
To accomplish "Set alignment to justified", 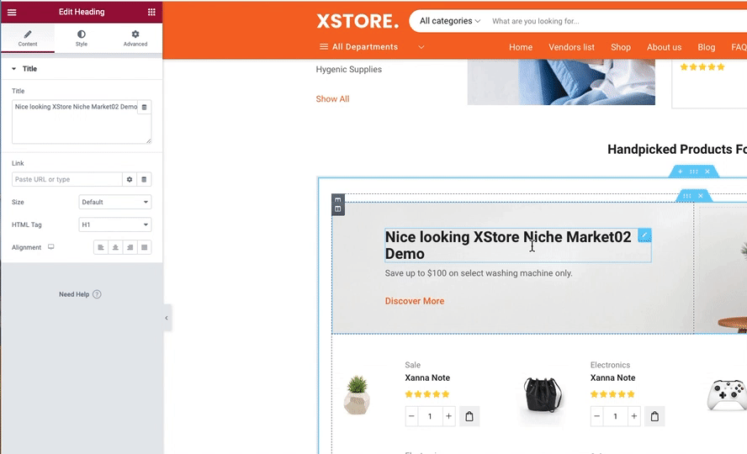I will coord(145,247).
